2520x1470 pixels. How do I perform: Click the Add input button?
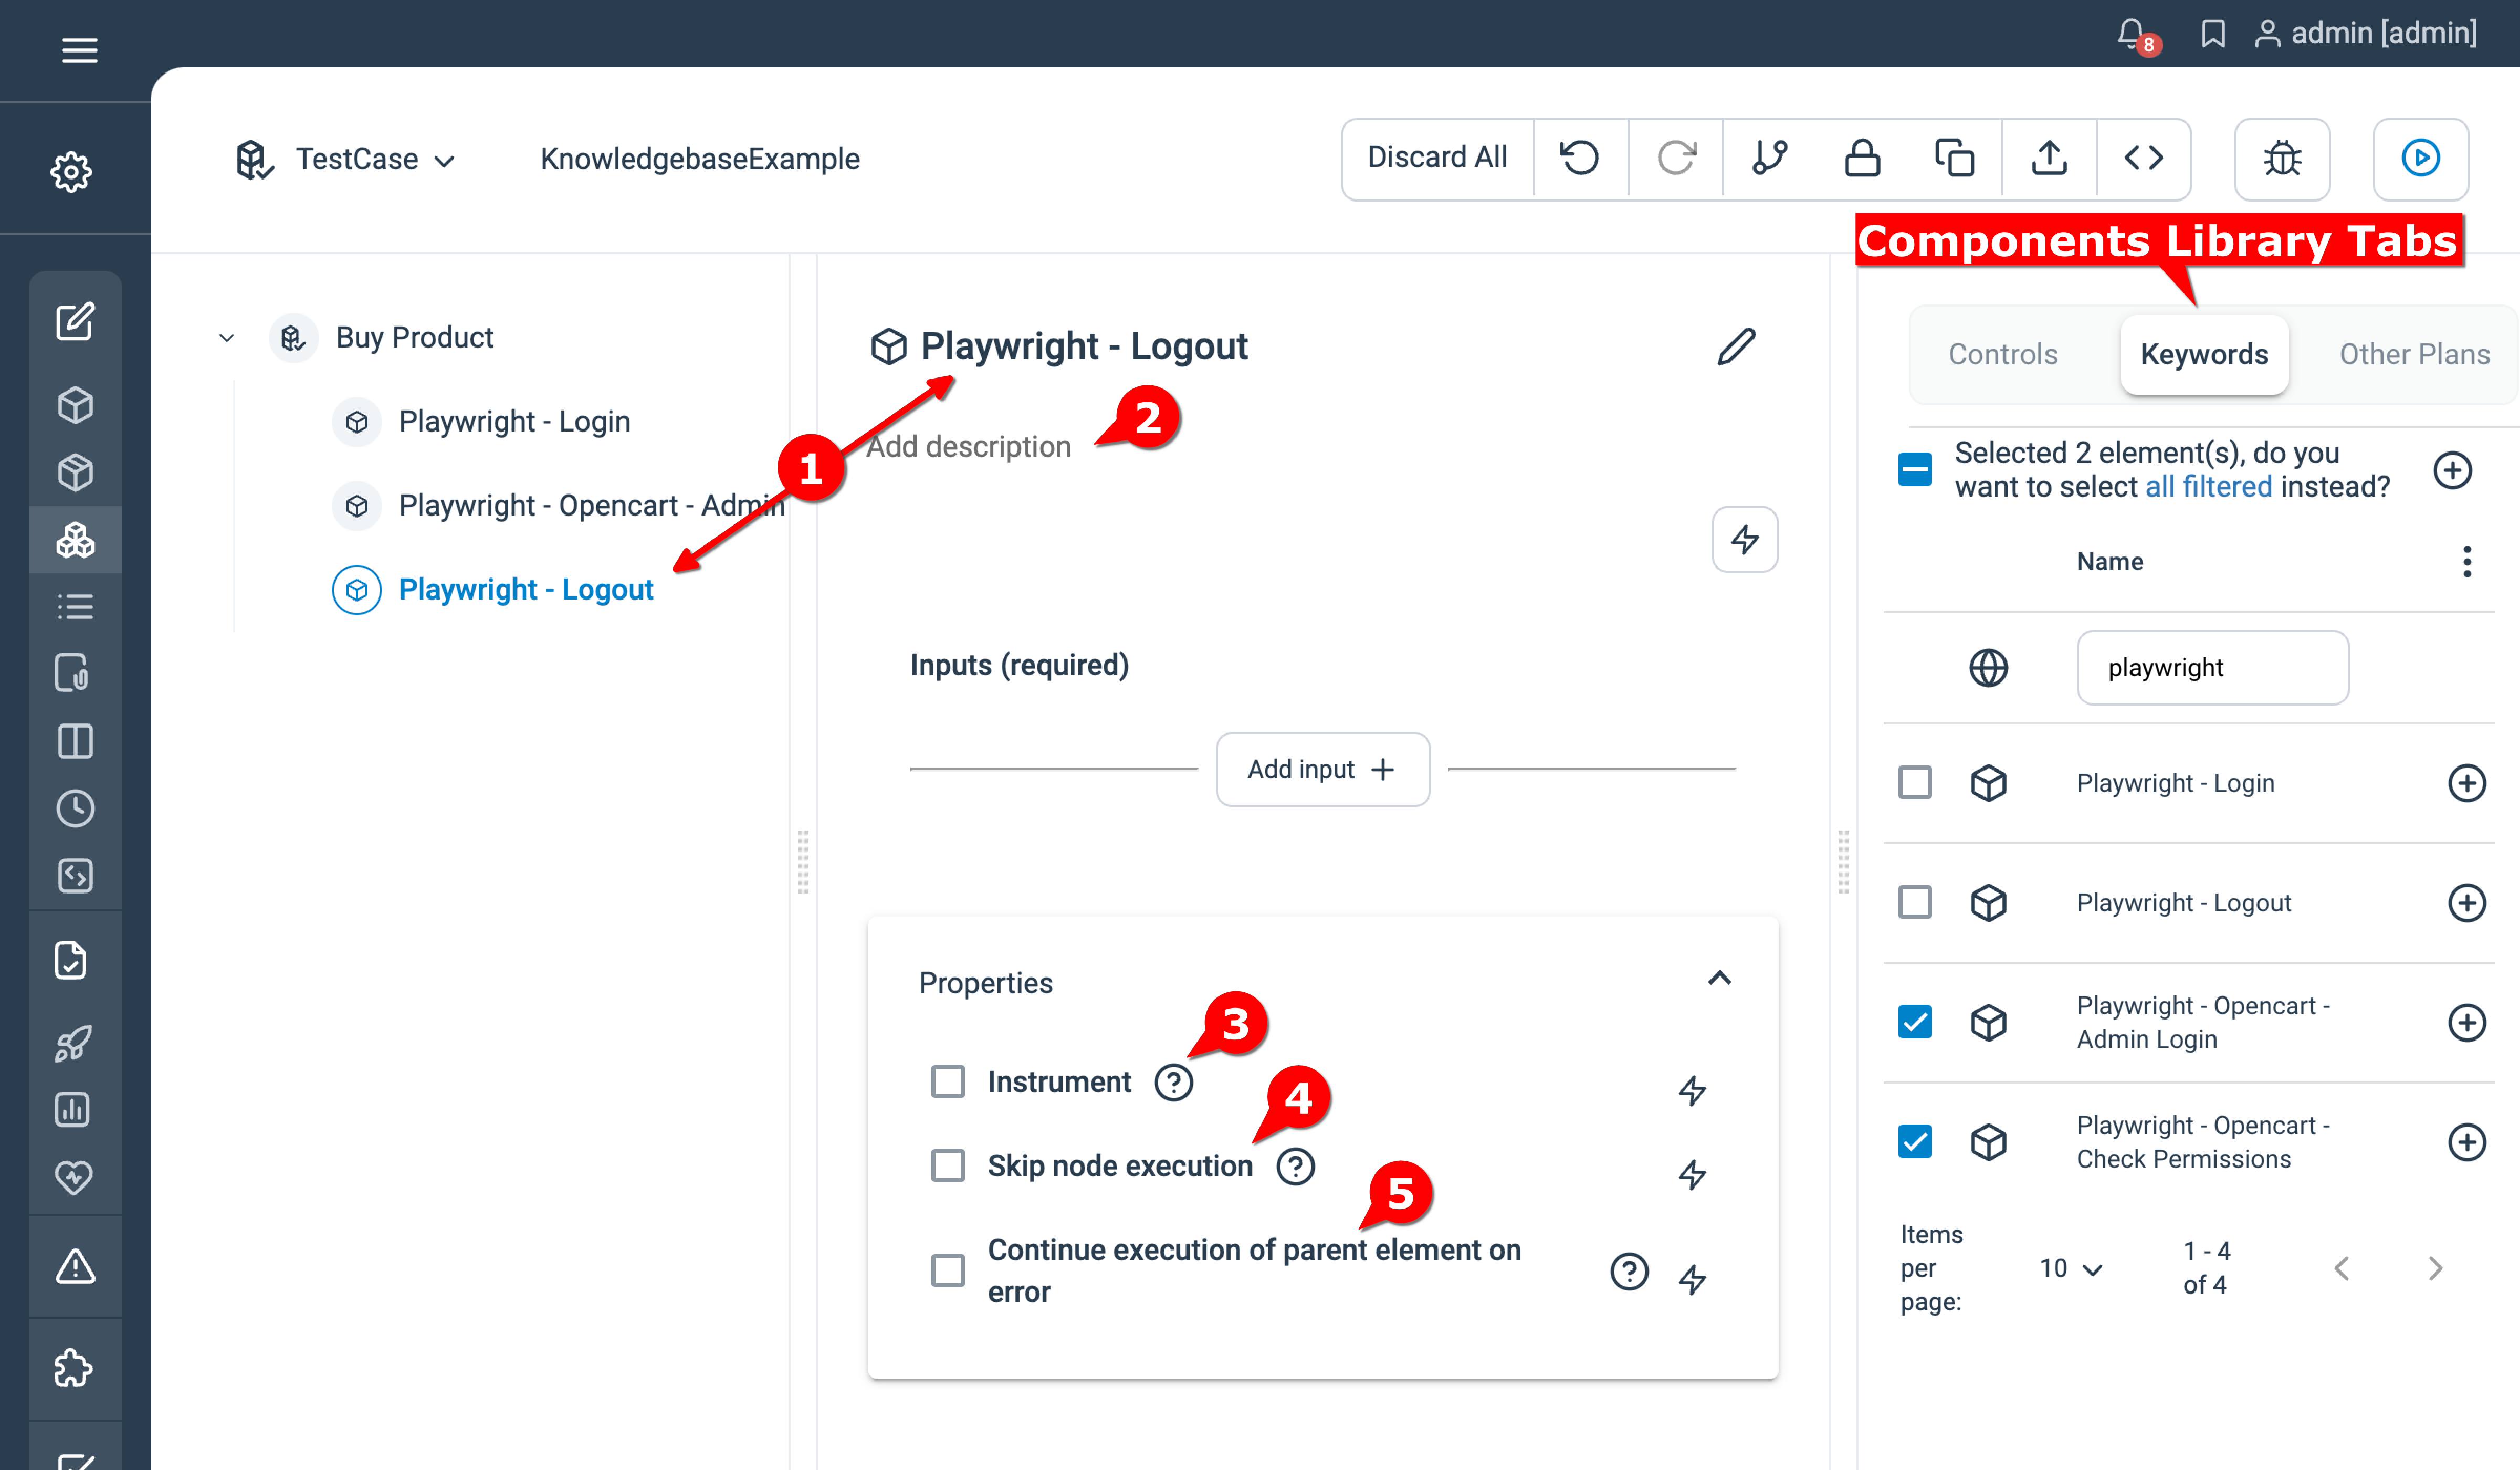pos(1321,769)
